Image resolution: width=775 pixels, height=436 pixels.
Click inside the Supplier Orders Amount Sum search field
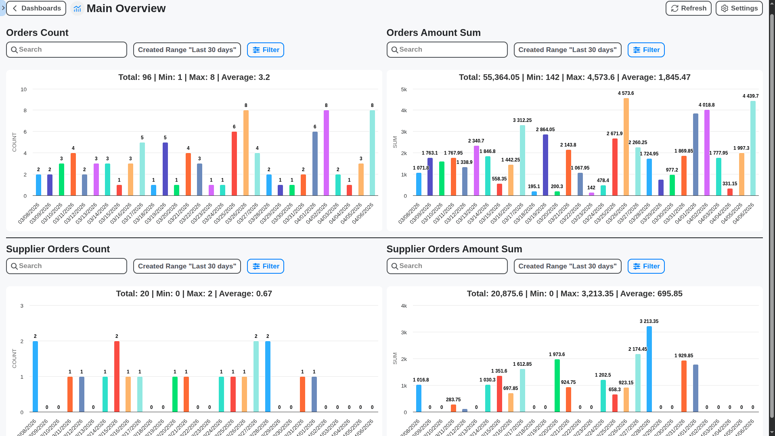point(446,266)
